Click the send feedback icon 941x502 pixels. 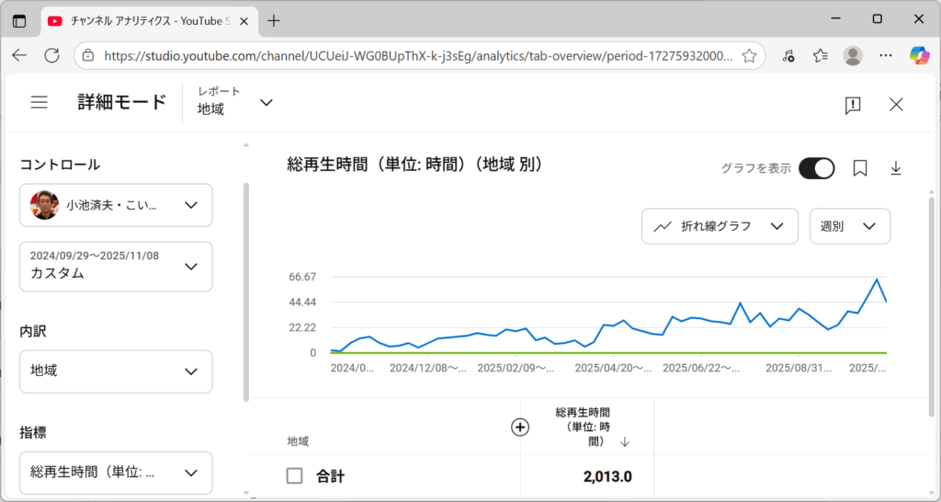[853, 105]
